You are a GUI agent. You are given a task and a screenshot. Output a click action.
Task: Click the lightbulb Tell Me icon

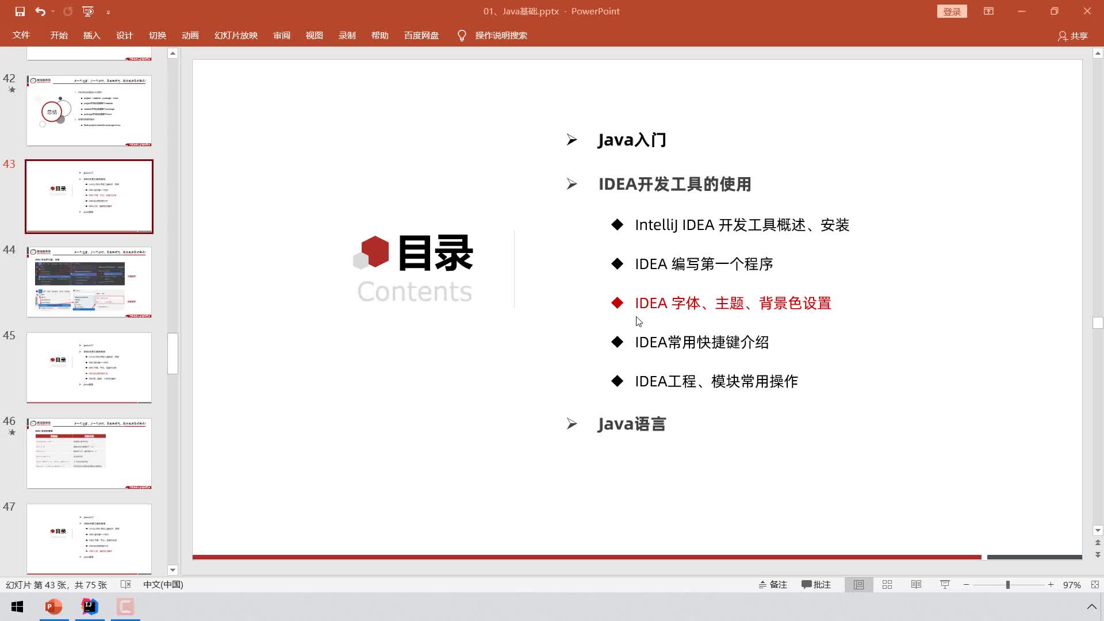pos(462,36)
